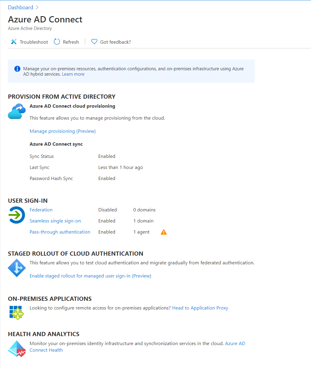The width and height of the screenshot is (311, 369).
Task: Click Azure AD Connect cloud provisioning heading
Action: [72, 106]
